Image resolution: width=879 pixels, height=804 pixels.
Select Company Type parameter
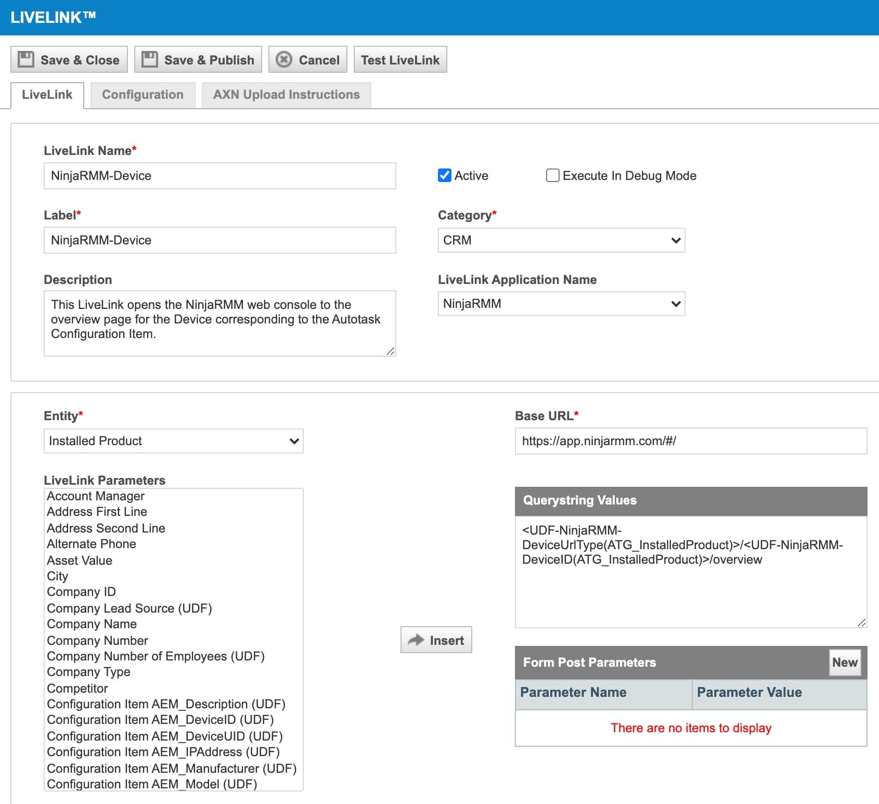coord(174,672)
